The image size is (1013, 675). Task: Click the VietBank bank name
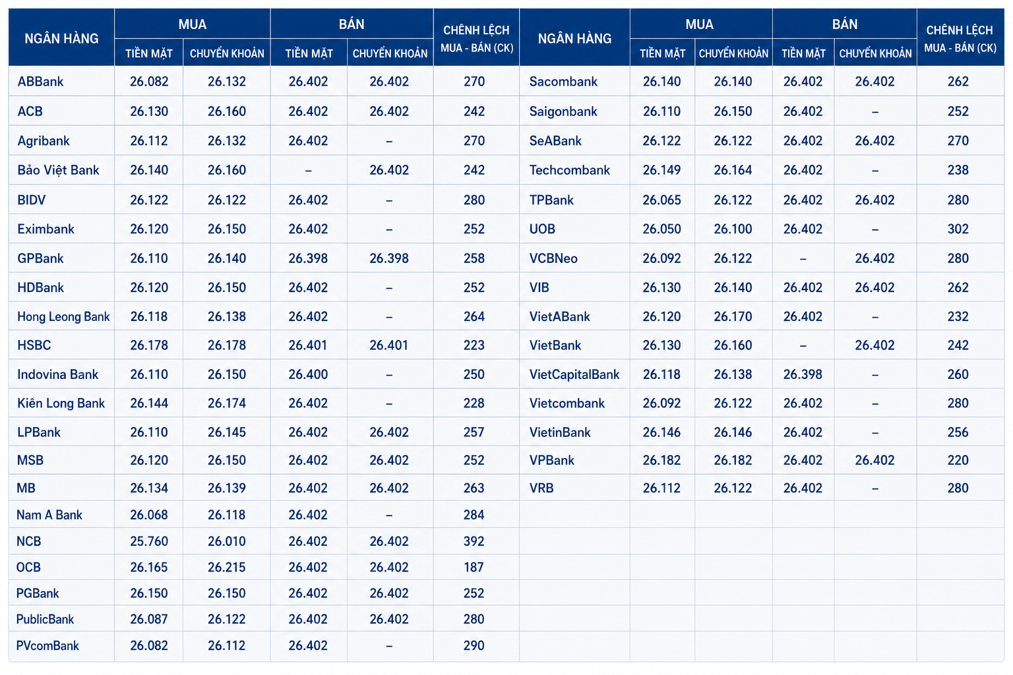coord(555,345)
